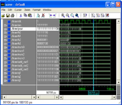This screenshot has height=105, width=122.
Task: Expand the mcm3 signal bus
Action: click(5, 59)
